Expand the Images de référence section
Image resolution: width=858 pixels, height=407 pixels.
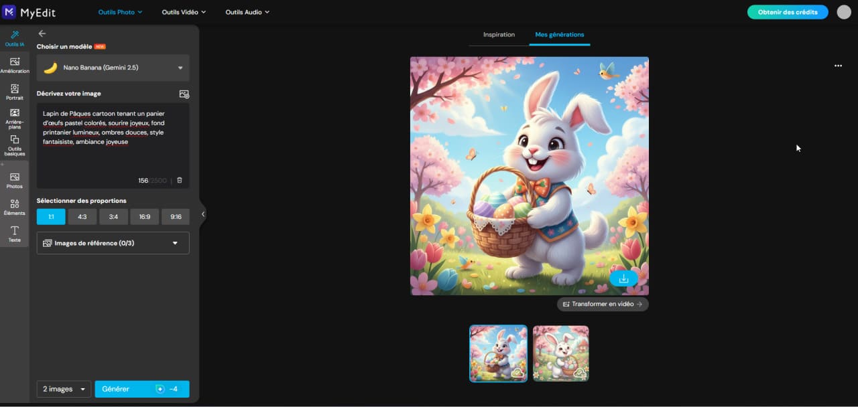113,243
